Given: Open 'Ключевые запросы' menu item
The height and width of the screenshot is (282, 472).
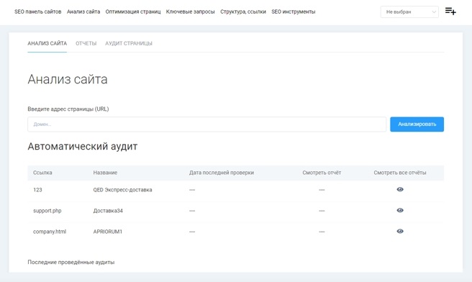Looking at the screenshot, I should coord(190,12).
